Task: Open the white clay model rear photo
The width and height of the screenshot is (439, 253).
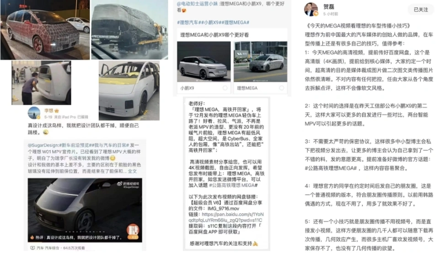Action: coord(41,83)
